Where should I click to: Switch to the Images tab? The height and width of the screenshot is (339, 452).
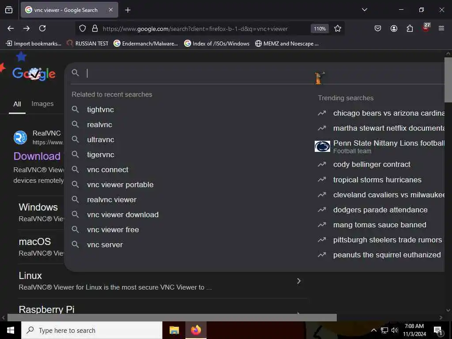(42, 104)
